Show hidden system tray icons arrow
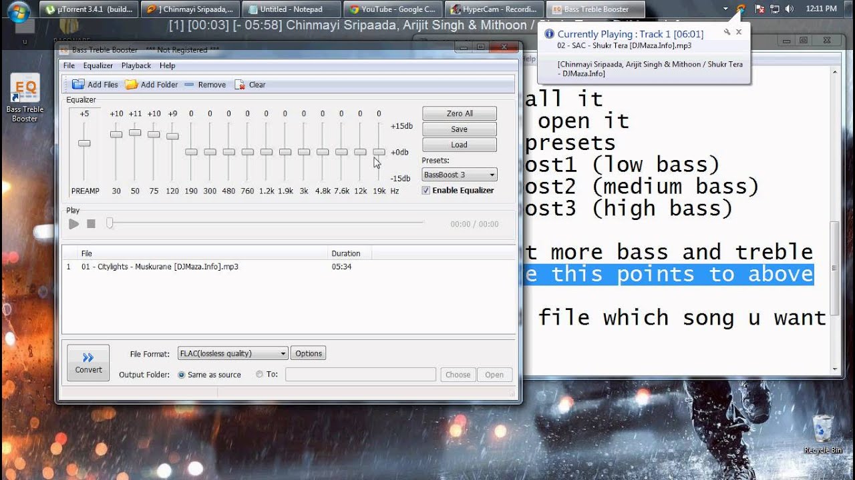Screen dimensions: 855x480 click(725, 9)
